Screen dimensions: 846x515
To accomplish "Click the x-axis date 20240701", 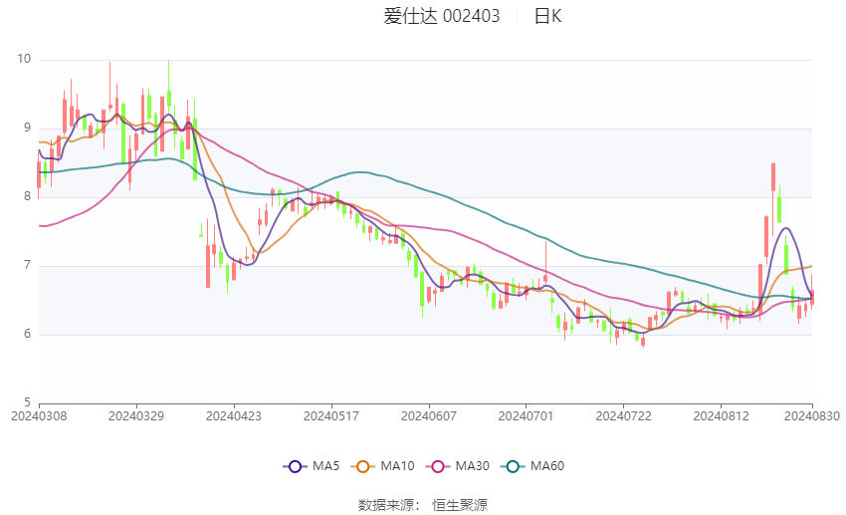I will tap(527, 416).
